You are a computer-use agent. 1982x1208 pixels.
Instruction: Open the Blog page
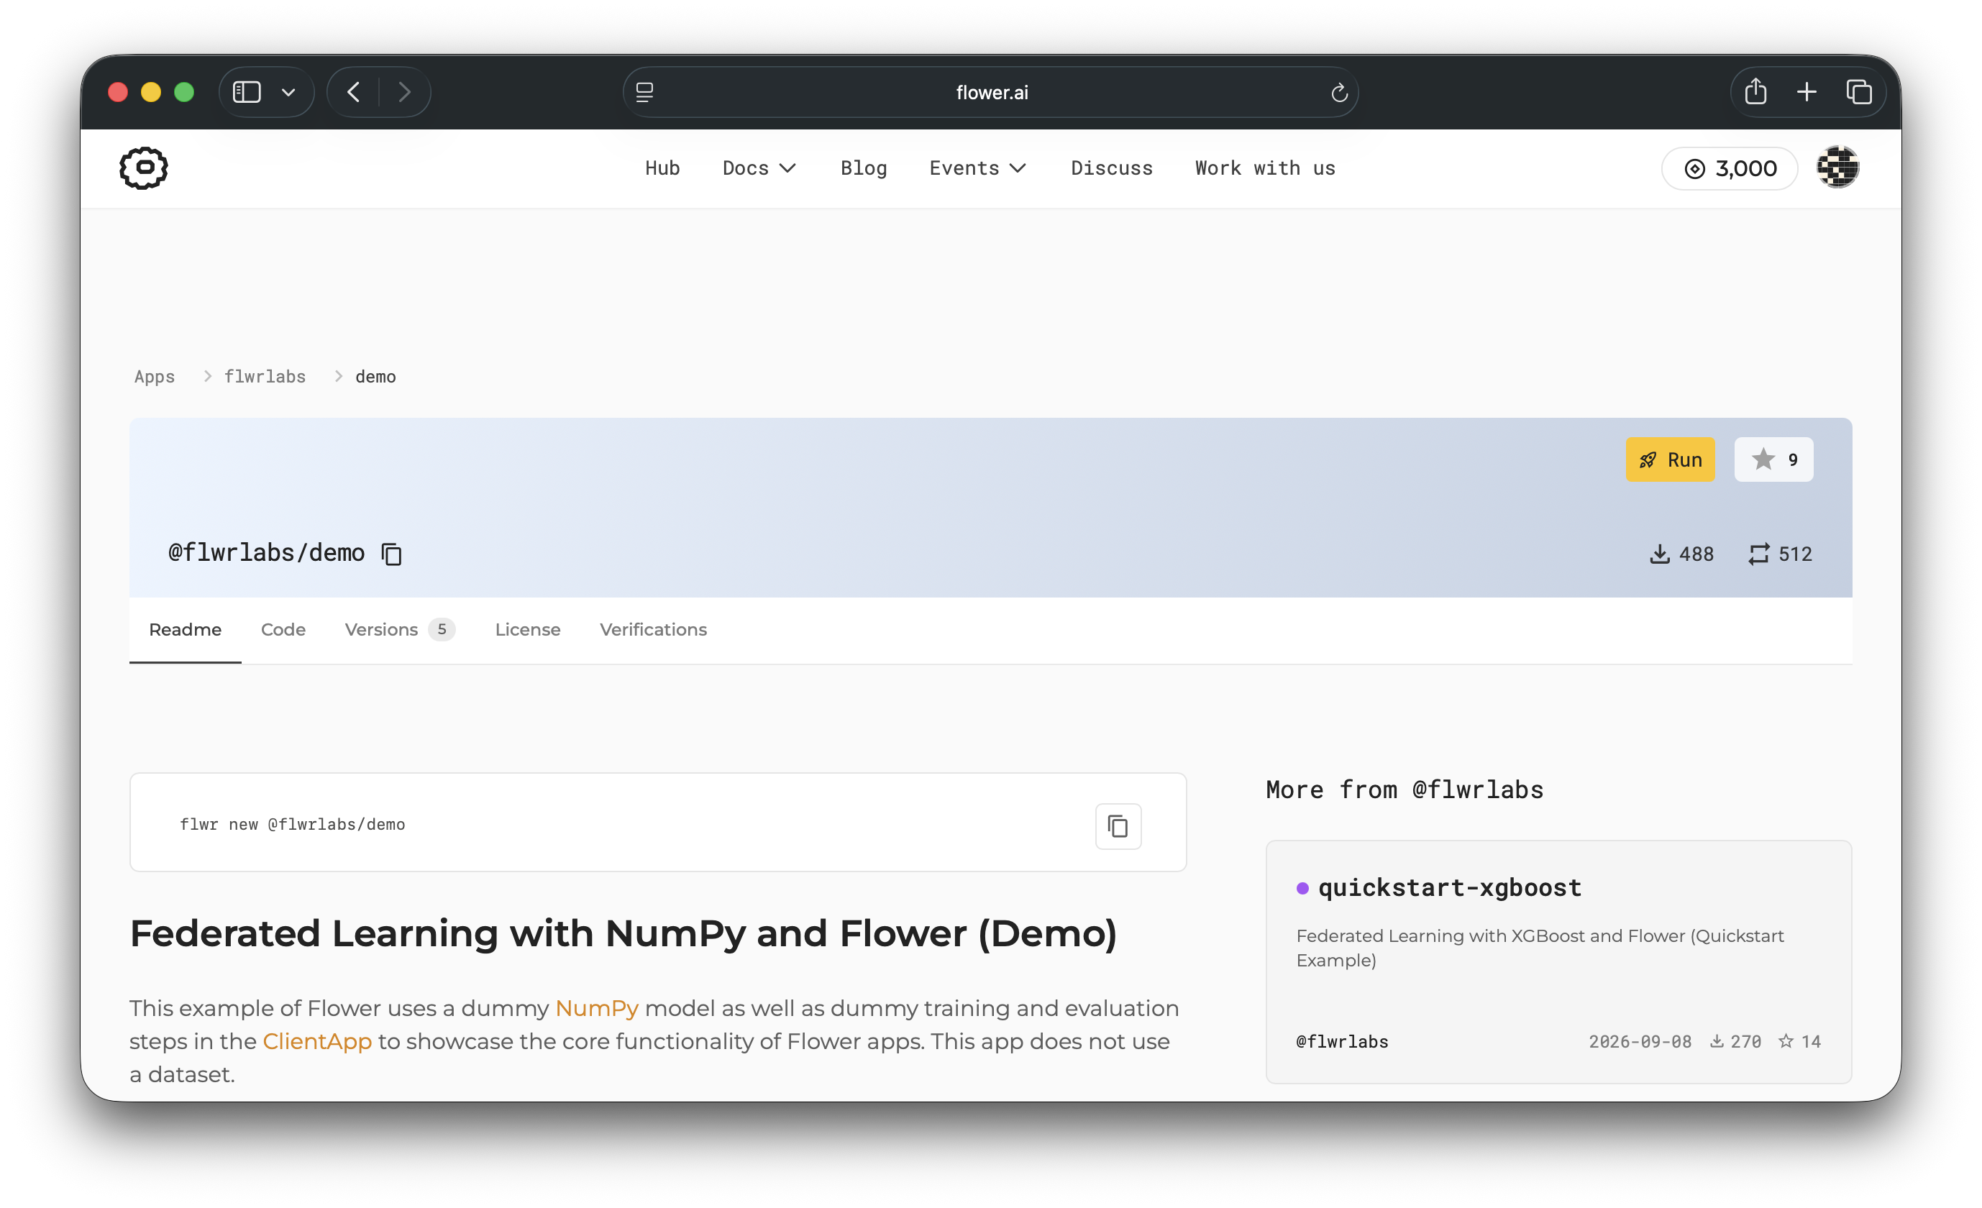point(863,168)
